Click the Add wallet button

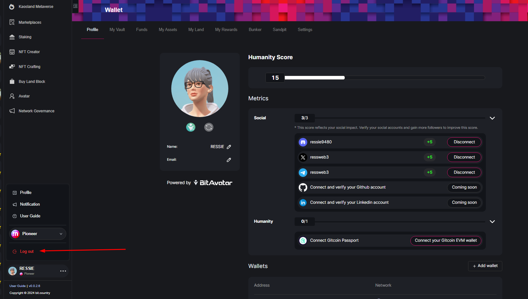[485, 266]
